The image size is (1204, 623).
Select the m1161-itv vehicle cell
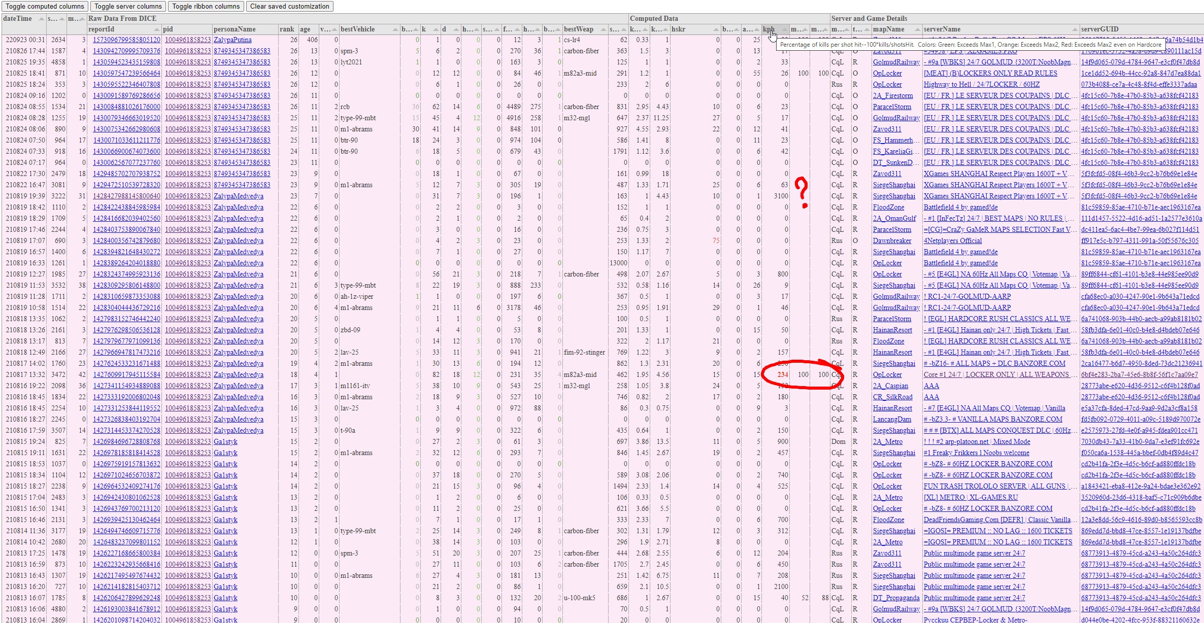370,386
